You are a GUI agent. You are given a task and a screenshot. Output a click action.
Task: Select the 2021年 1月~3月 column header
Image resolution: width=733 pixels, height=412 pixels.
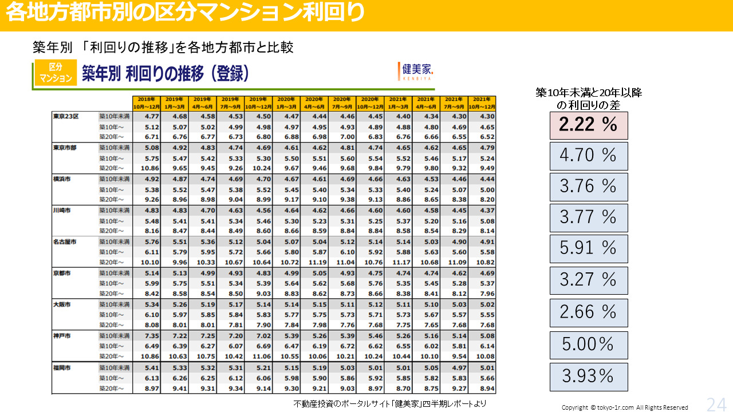[398, 103]
